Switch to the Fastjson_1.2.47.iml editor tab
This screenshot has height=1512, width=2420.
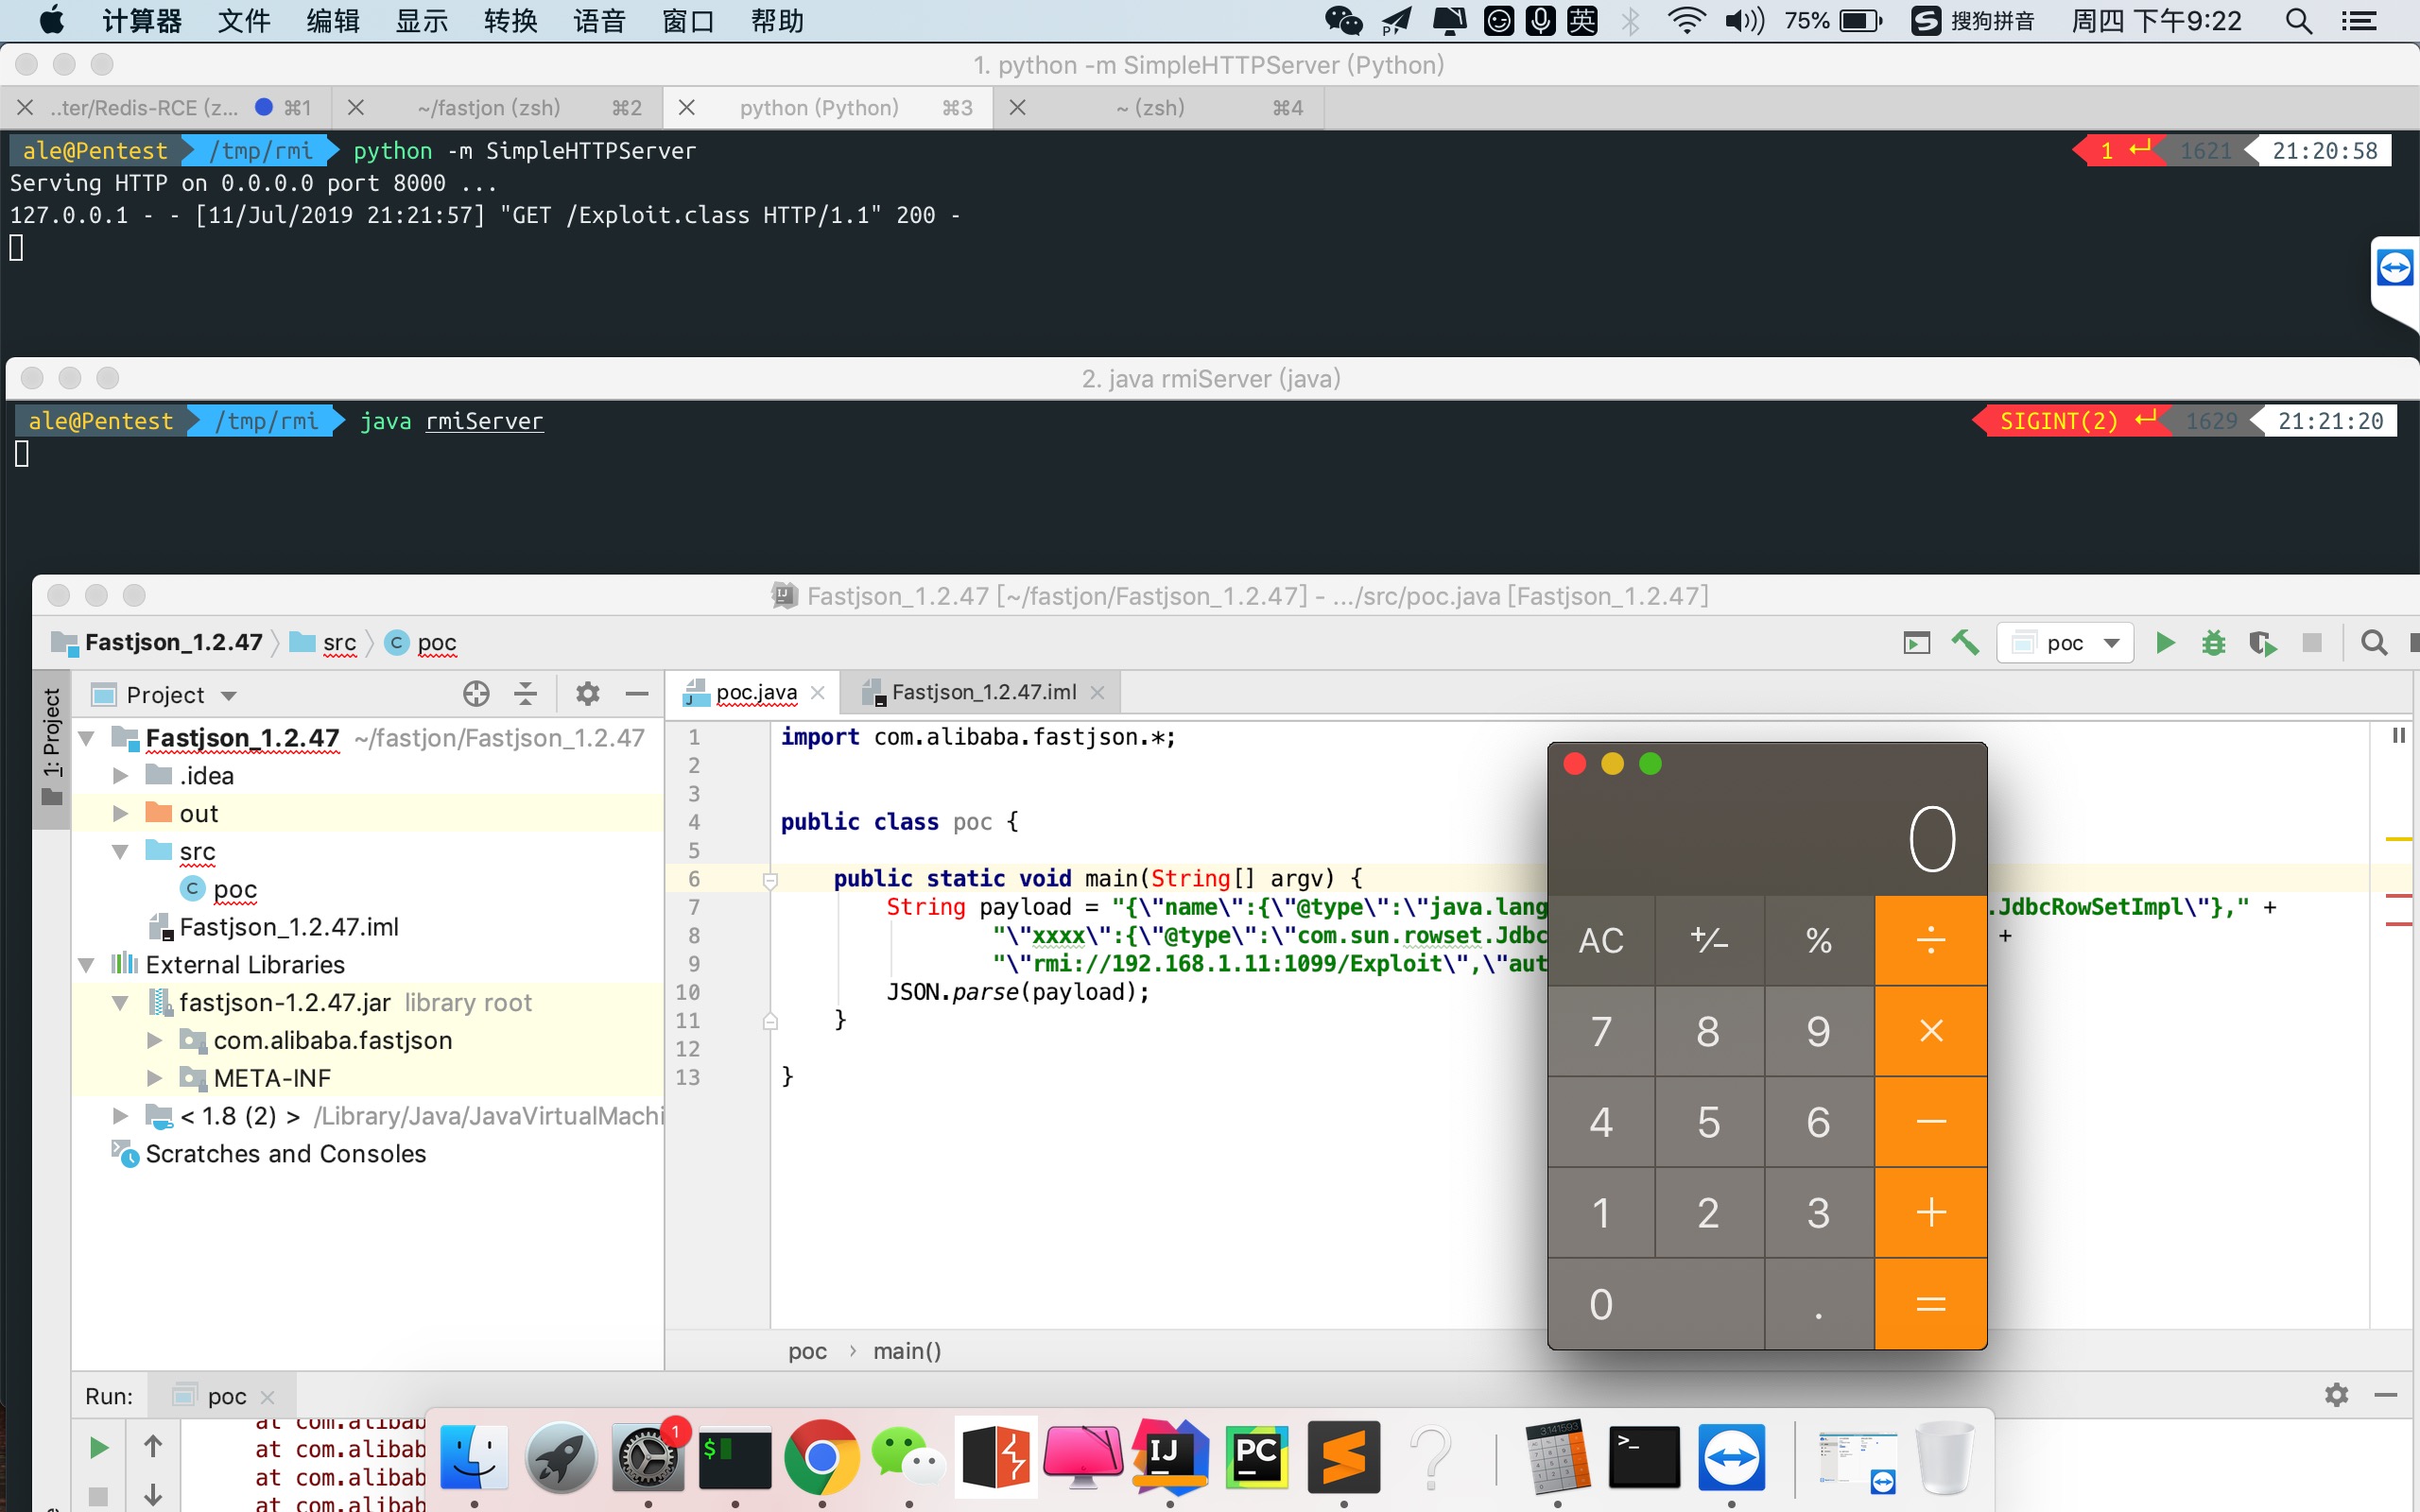(x=983, y=692)
